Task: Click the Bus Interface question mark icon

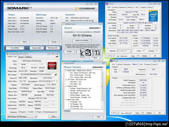Action: [57, 81]
